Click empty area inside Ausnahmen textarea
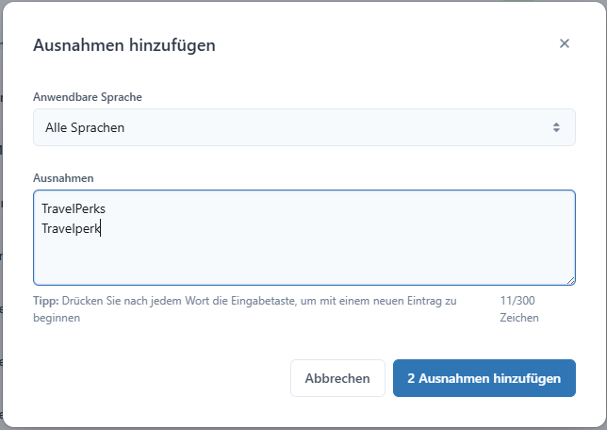The image size is (607, 430). 304,259
